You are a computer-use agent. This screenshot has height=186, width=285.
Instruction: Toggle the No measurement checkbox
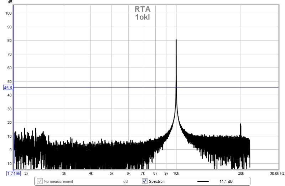click(40, 181)
